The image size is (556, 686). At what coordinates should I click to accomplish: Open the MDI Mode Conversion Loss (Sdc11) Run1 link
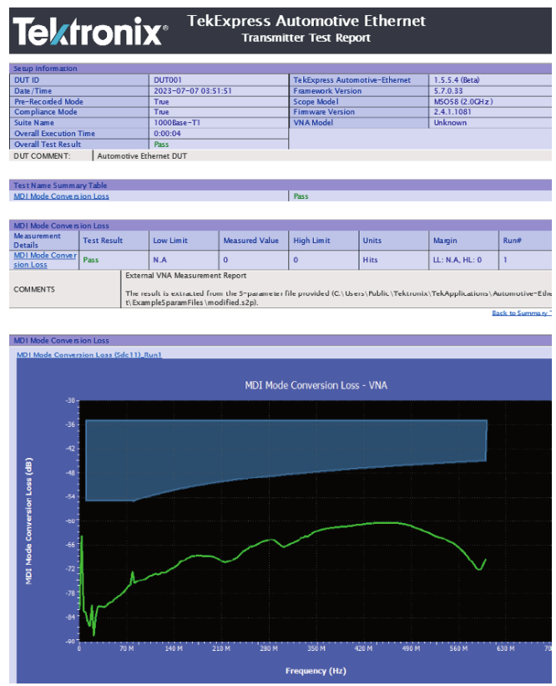[x=89, y=355]
